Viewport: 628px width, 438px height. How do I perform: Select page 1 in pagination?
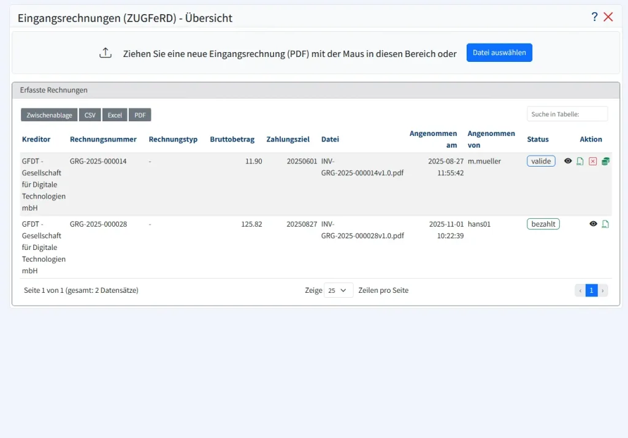click(x=591, y=290)
